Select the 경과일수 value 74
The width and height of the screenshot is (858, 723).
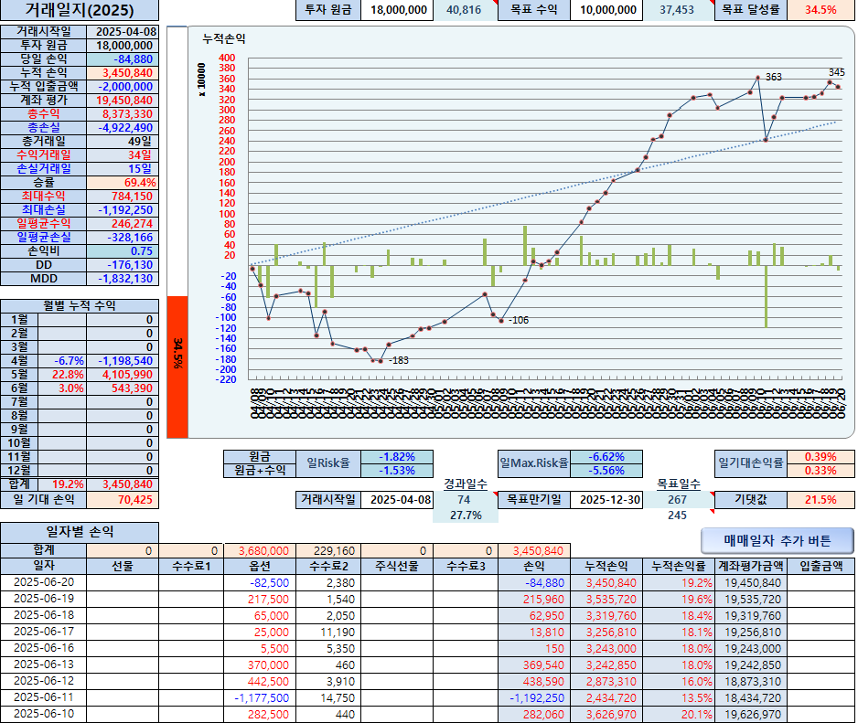[x=465, y=500]
